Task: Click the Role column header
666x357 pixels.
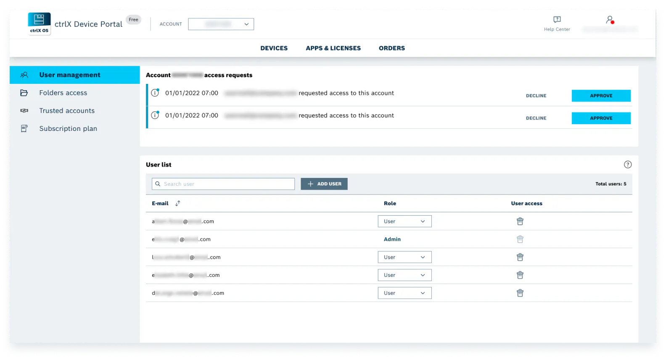Action: point(390,203)
